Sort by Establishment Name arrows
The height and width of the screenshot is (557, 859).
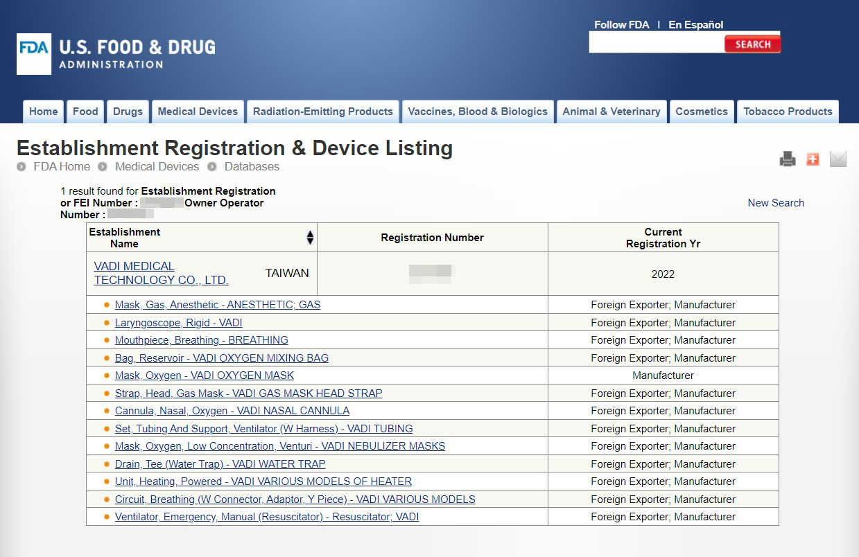[x=310, y=238]
